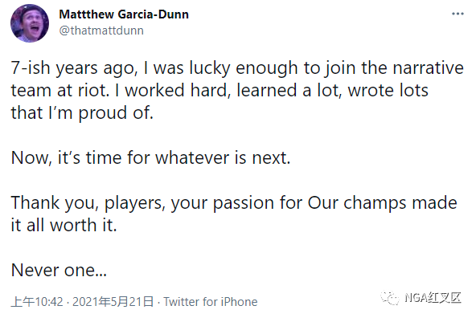Open the Twitter for iPhone source link

[x=211, y=302]
